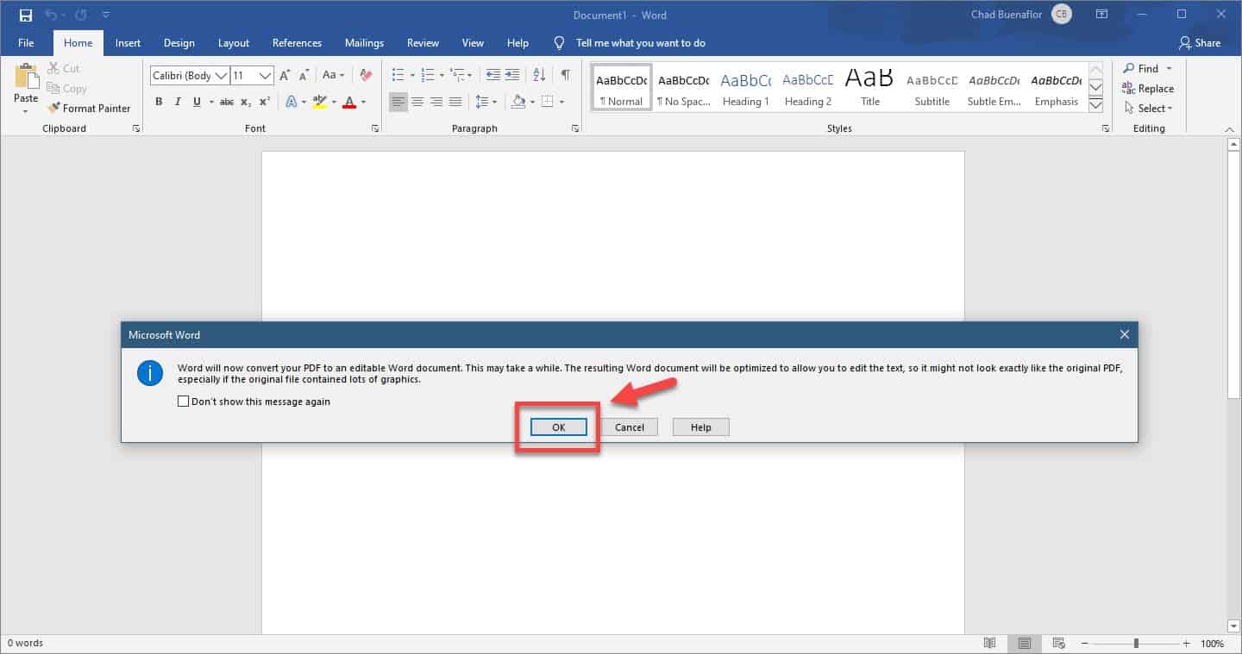1242x654 pixels.
Task: Switch to the References tab
Action: pyautogui.click(x=297, y=43)
